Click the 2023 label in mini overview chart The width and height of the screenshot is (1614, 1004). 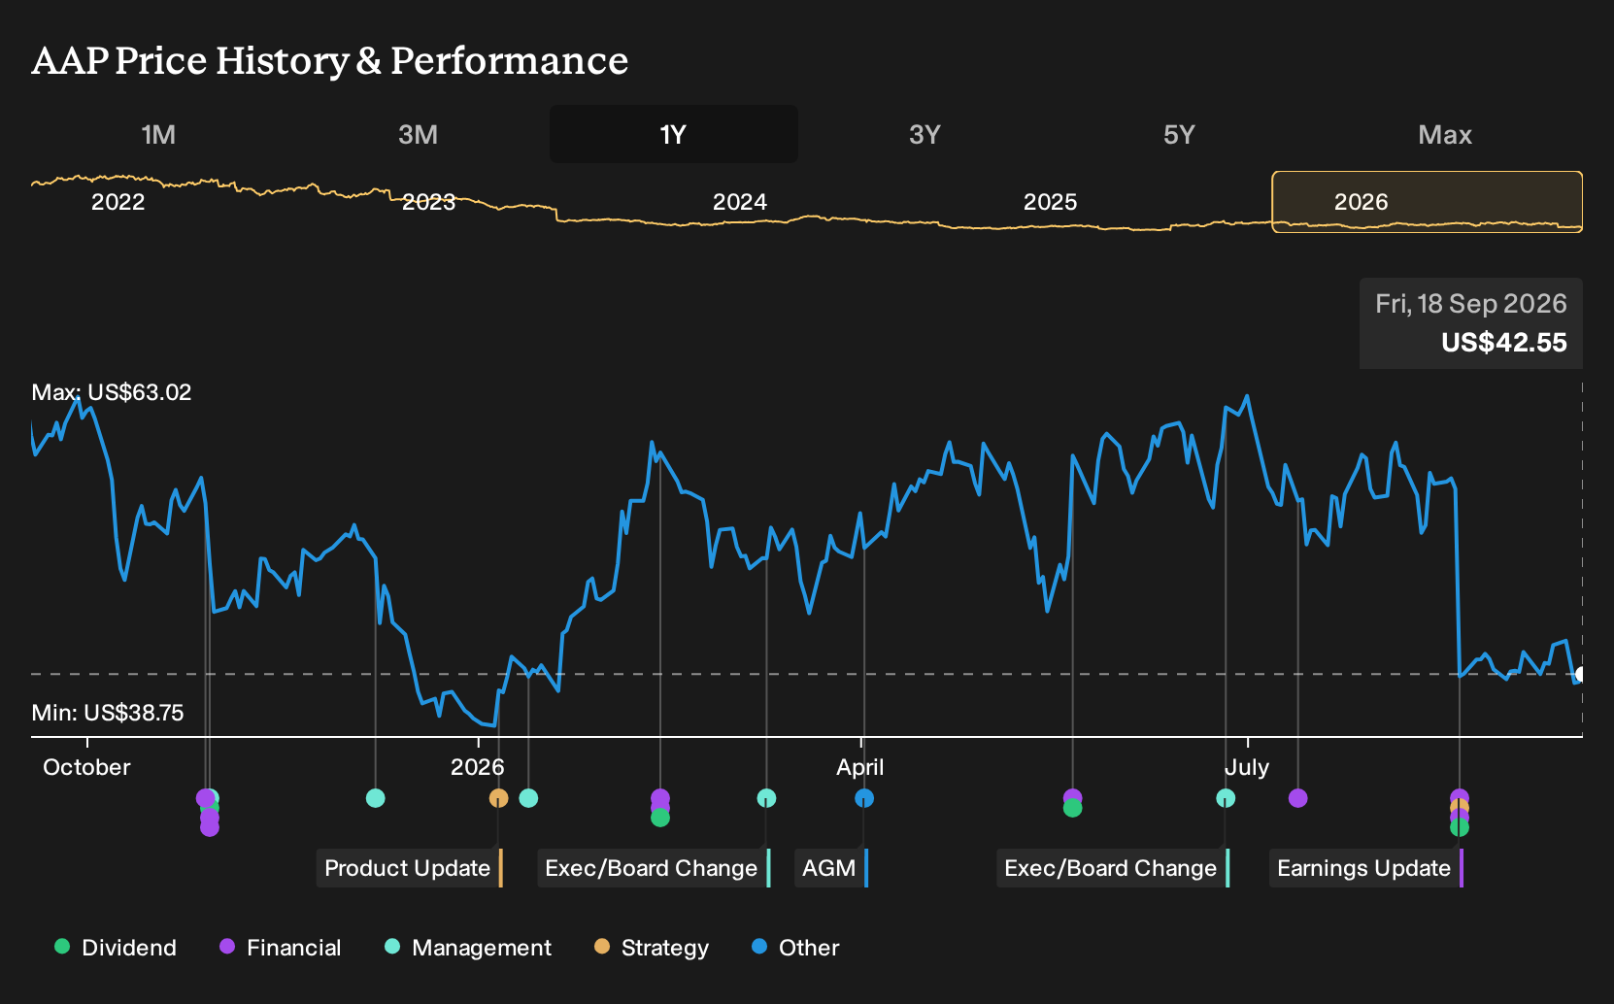tap(428, 202)
